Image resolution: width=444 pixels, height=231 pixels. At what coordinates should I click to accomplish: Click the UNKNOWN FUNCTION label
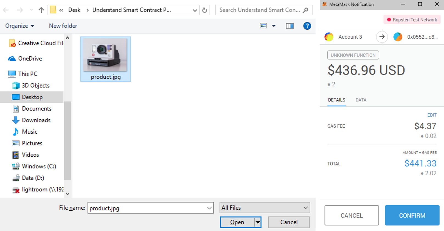click(353, 55)
